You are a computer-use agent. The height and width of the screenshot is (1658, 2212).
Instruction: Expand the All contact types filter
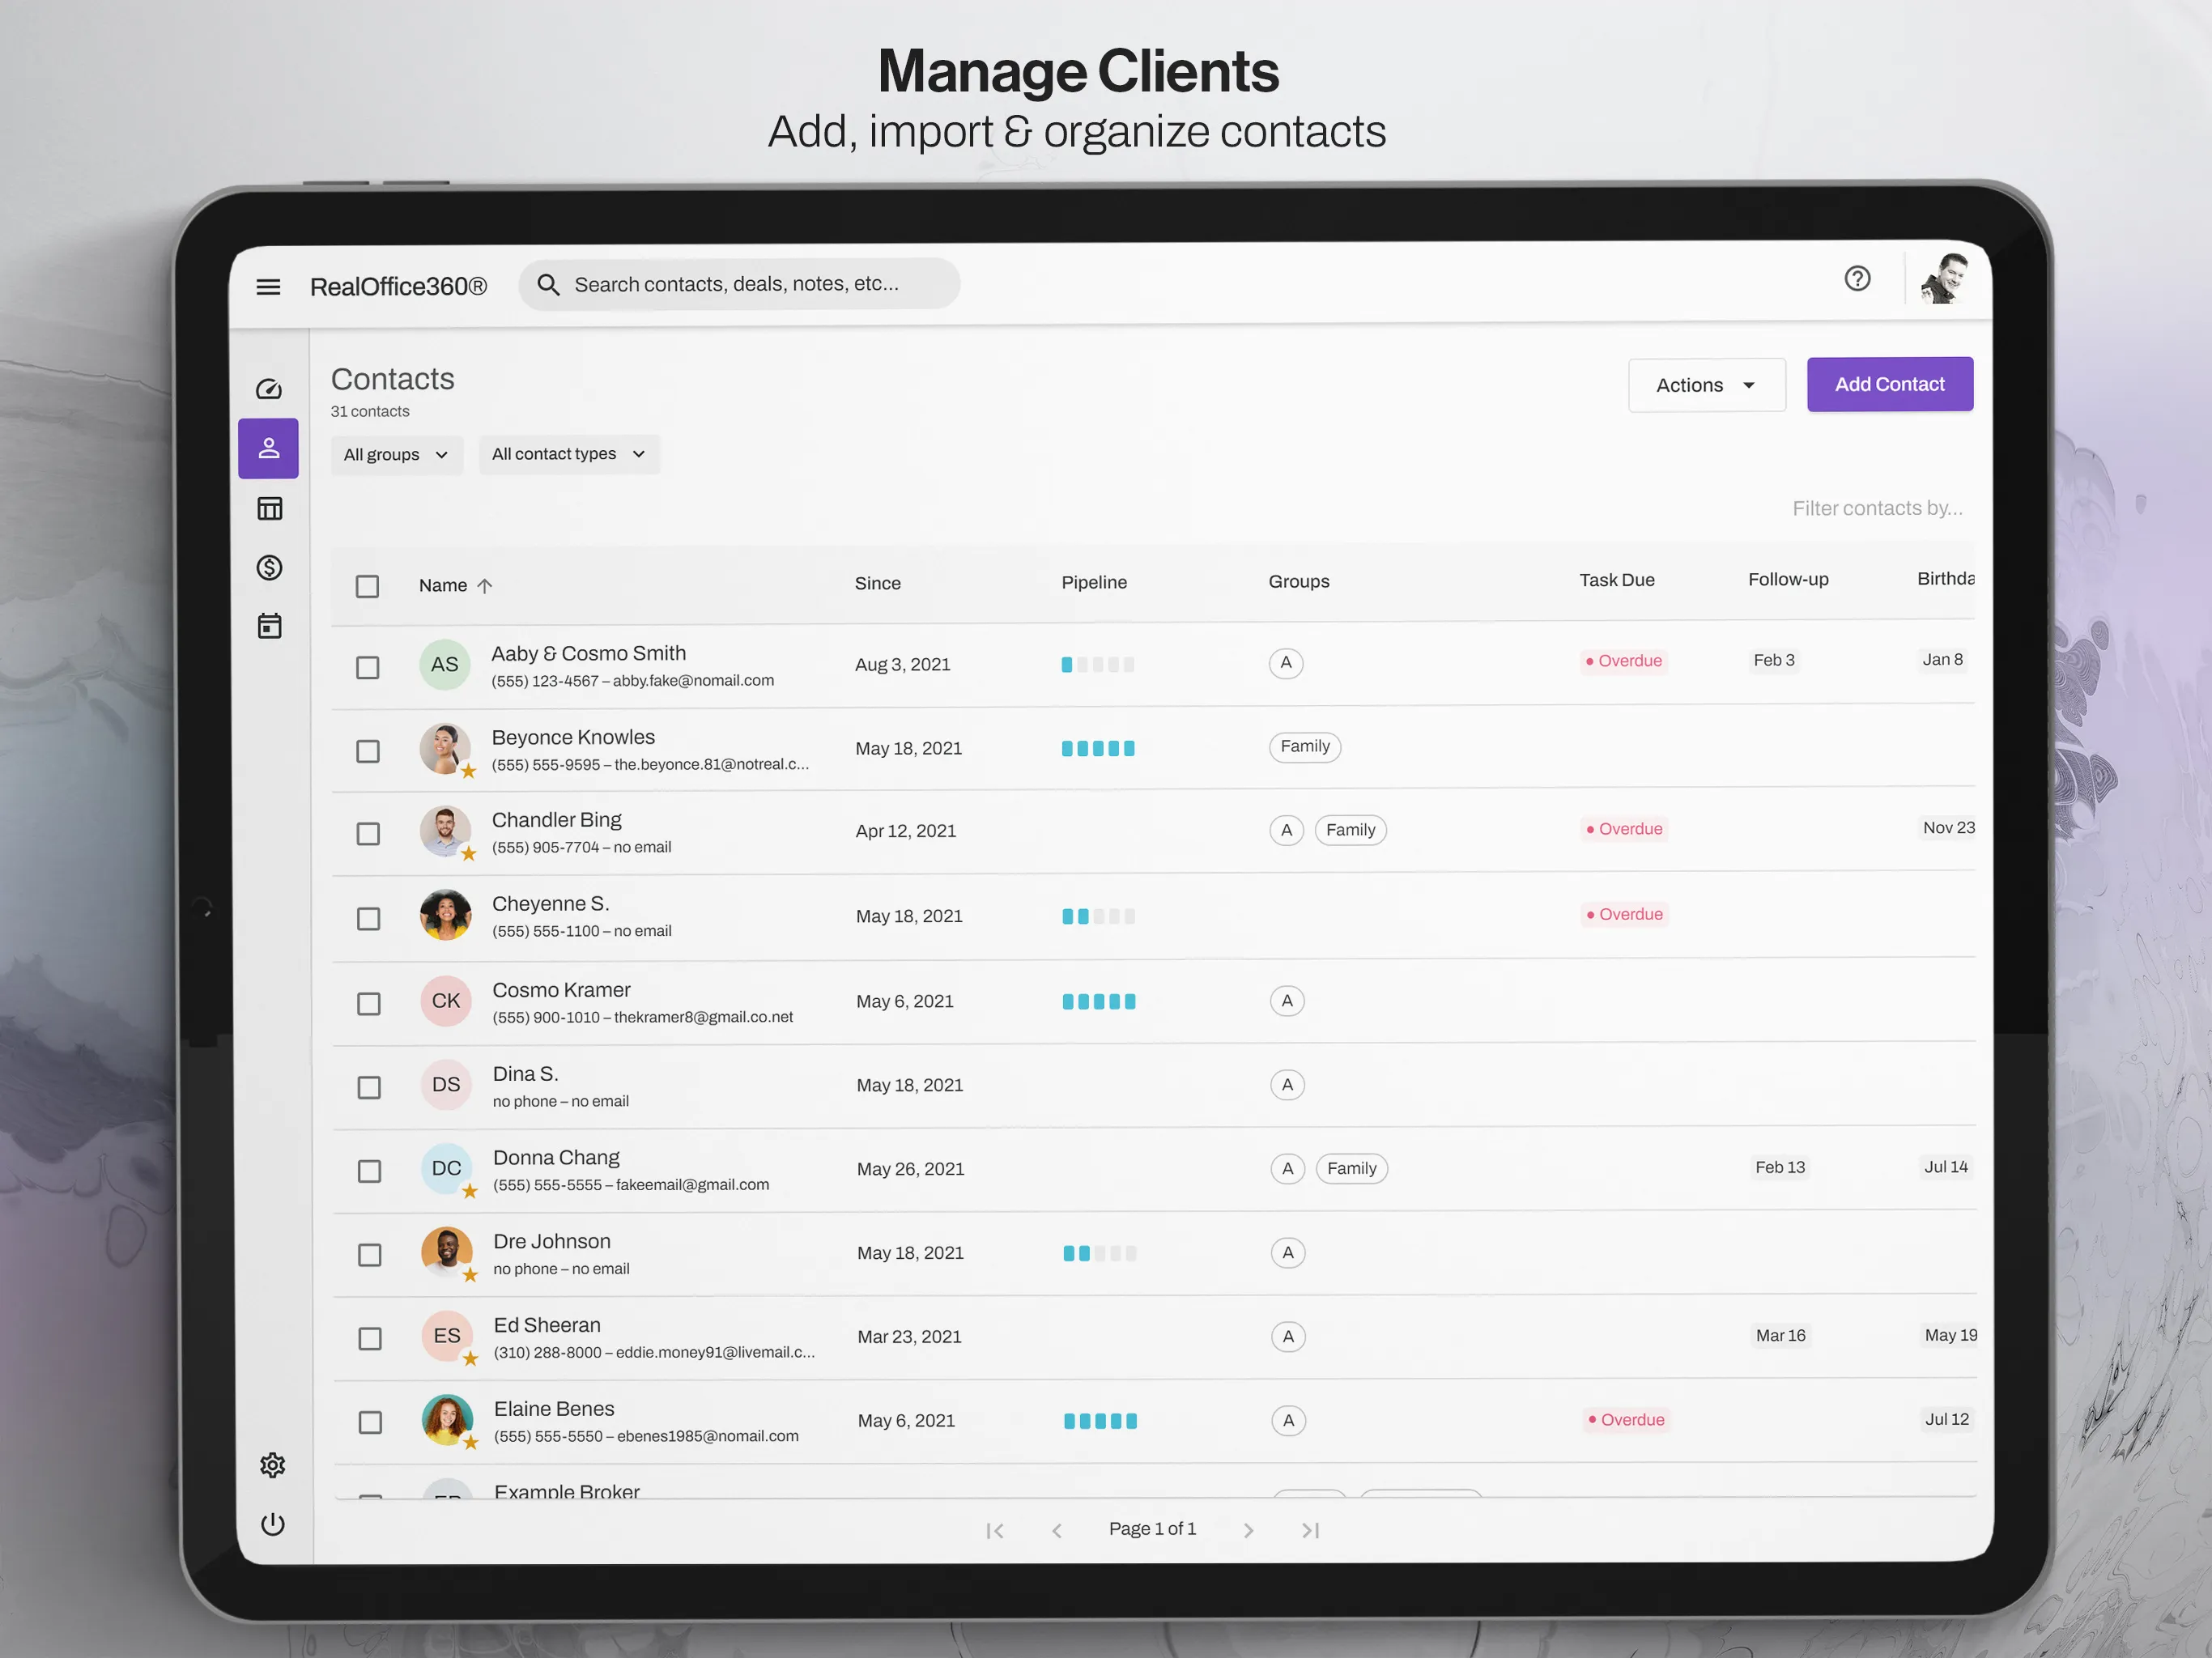point(569,454)
